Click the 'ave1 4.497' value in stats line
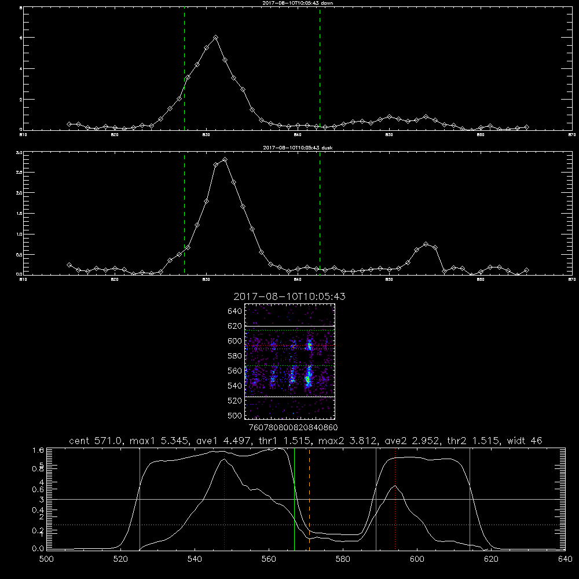This screenshot has width=579, height=579. (x=223, y=441)
